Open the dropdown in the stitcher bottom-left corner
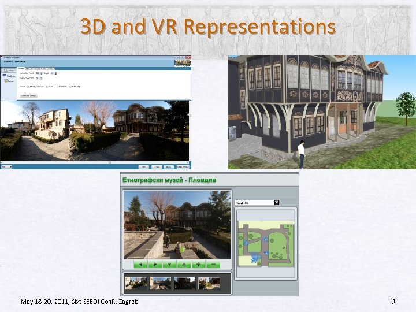This screenshot has width=416, height=312. [6, 167]
